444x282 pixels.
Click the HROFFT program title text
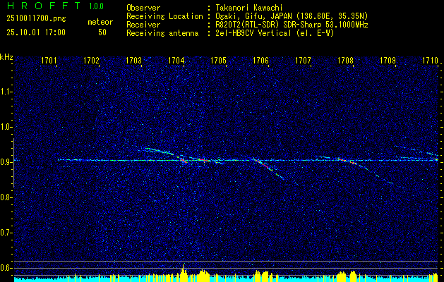point(44,6)
